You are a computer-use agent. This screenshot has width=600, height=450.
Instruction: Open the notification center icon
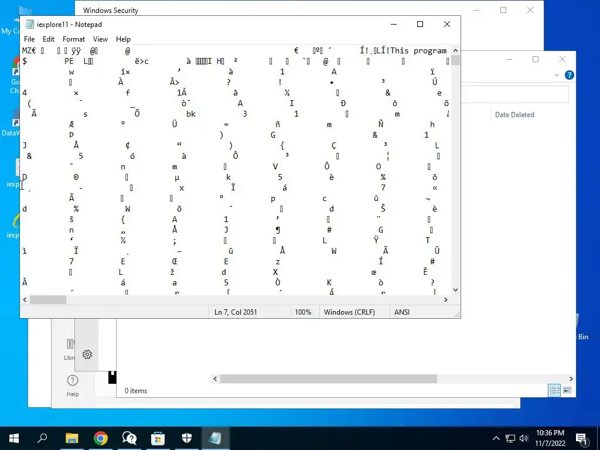point(582,438)
